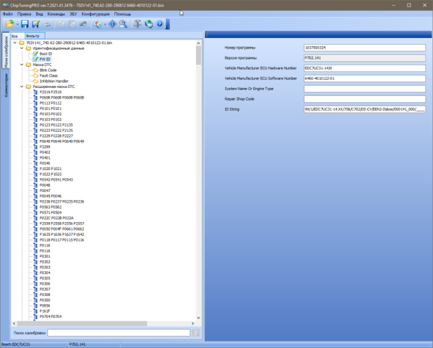Collapse the Идентификационные данные folder
Screen dimensions: 433x348
[x=22, y=49]
